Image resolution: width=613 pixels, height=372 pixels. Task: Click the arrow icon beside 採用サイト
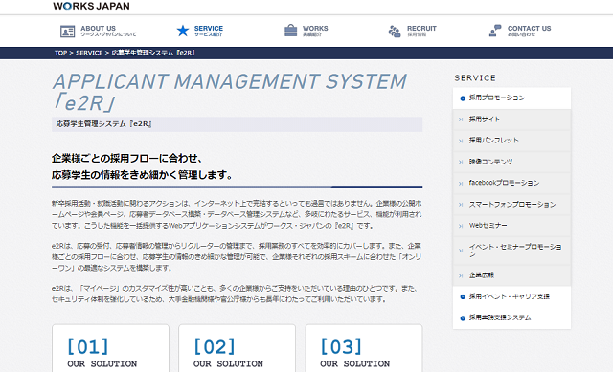click(461, 120)
